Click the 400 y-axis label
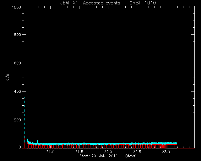The image size is (201, 161). click(x=18, y=92)
